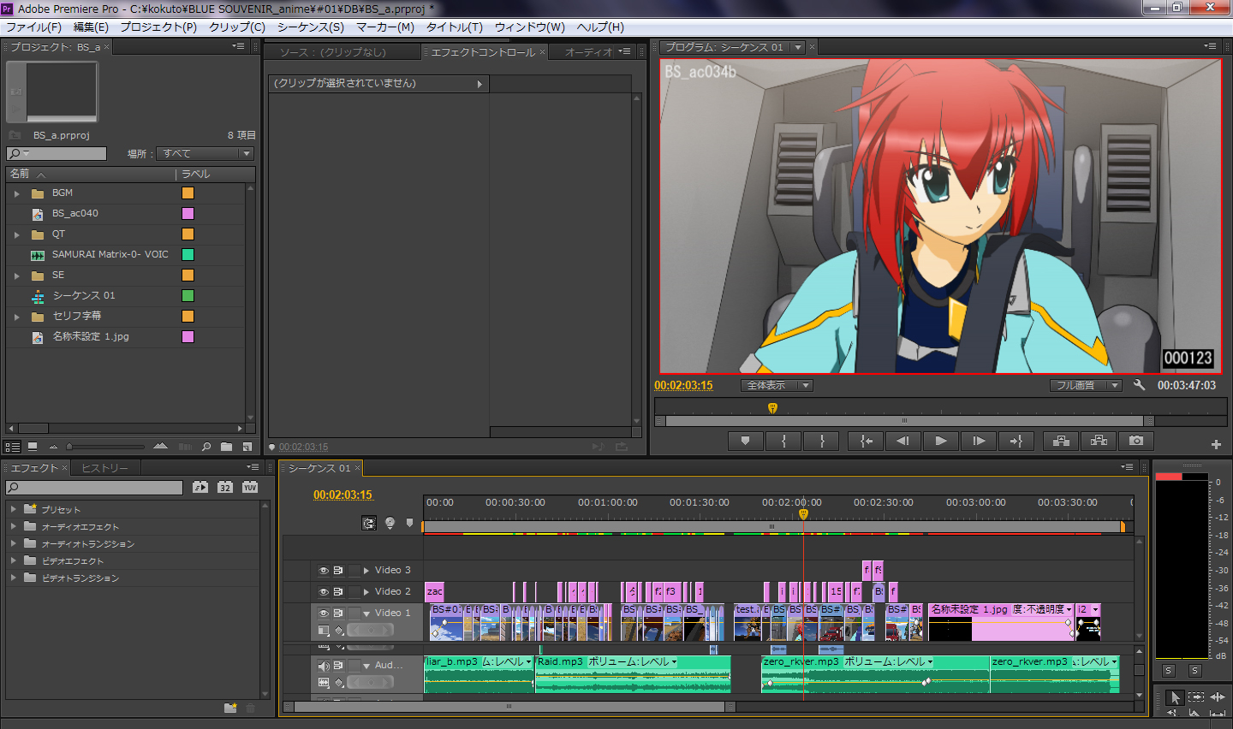Click the ラベル column header
Viewport: 1233px width, 729px height.
tap(195, 174)
